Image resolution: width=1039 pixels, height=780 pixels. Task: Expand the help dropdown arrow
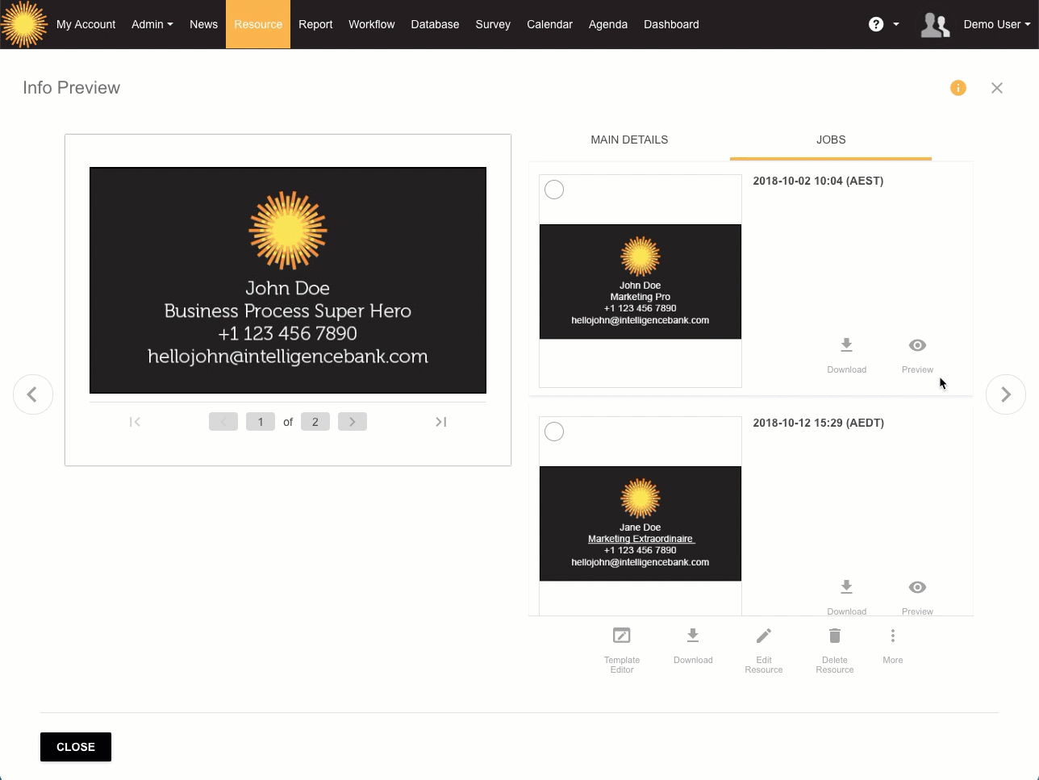click(x=896, y=24)
